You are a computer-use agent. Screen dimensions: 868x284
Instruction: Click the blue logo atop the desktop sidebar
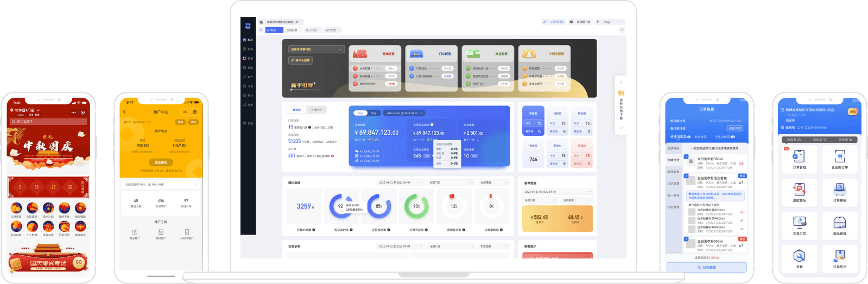pyautogui.click(x=248, y=26)
